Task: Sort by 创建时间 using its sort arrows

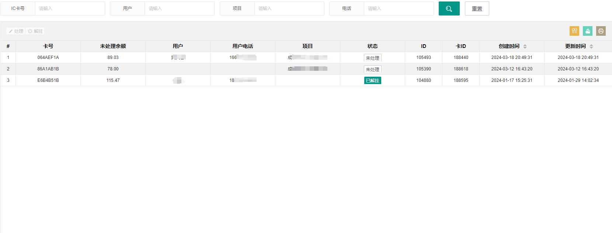Action: click(x=525, y=46)
